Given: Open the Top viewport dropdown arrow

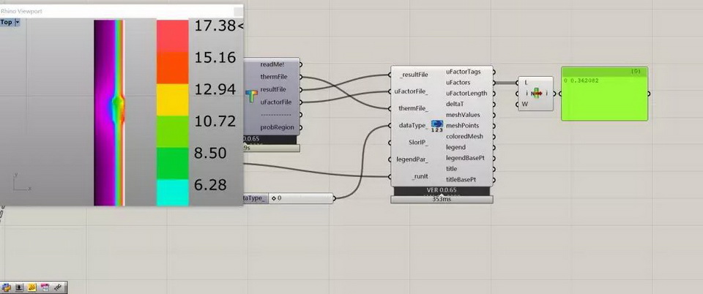Looking at the screenshot, I should 18,23.
